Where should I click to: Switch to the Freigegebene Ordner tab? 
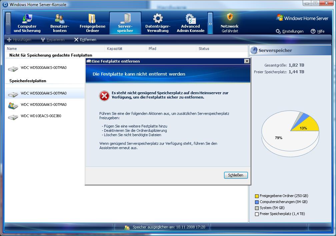point(93,23)
